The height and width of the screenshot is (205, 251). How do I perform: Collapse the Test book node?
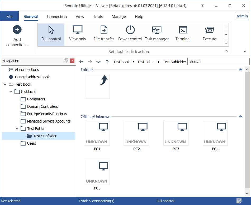pyautogui.click(x=5, y=84)
